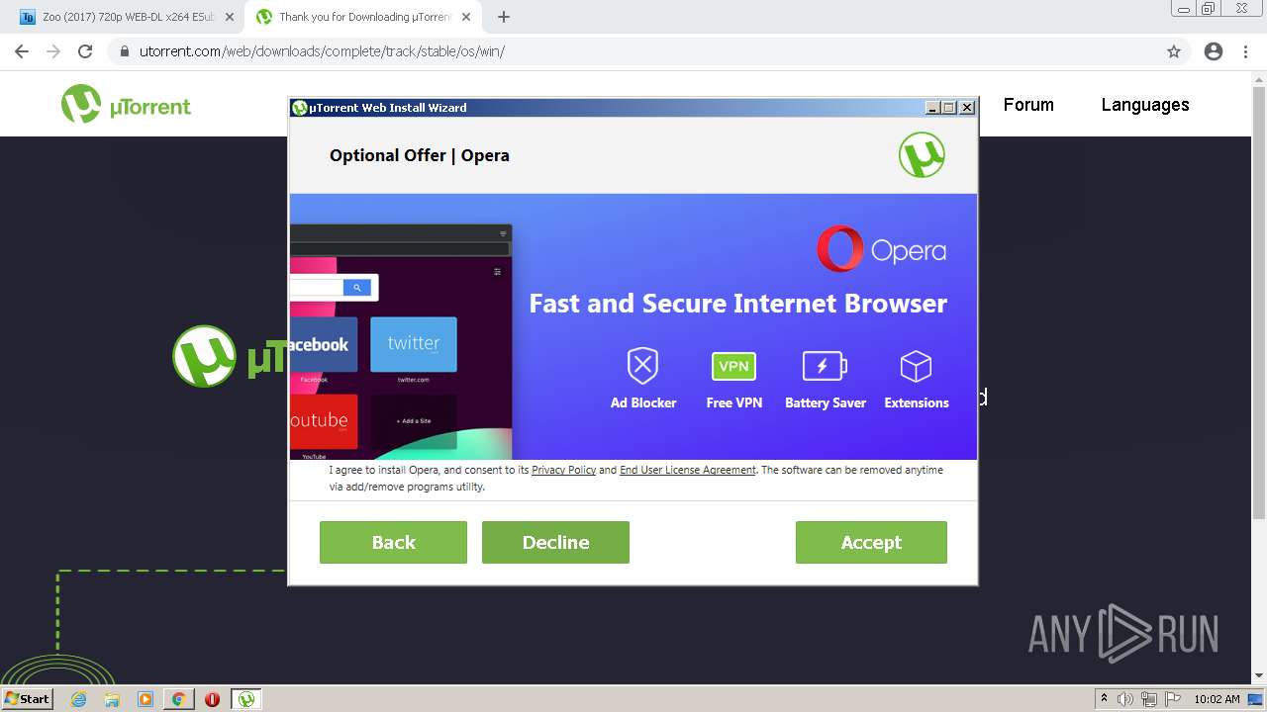Viewport: 1267px width, 712px height.
Task: Open the Windows Start menu
Action: pos(27,699)
